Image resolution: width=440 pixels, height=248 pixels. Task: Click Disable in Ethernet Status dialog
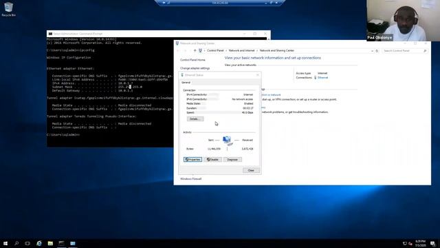click(x=212, y=159)
